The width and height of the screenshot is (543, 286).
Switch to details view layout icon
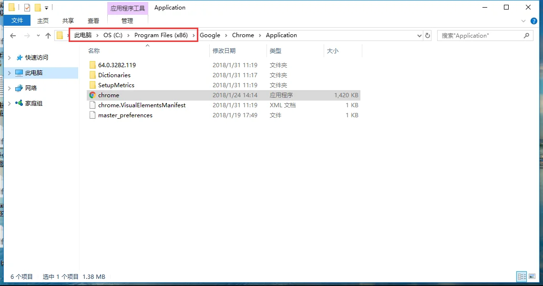(x=522, y=276)
